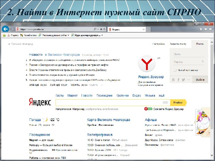Screen dimensions: 215x161
Task: Click the password reminder question mark
Action: click(x=202, y=62)
